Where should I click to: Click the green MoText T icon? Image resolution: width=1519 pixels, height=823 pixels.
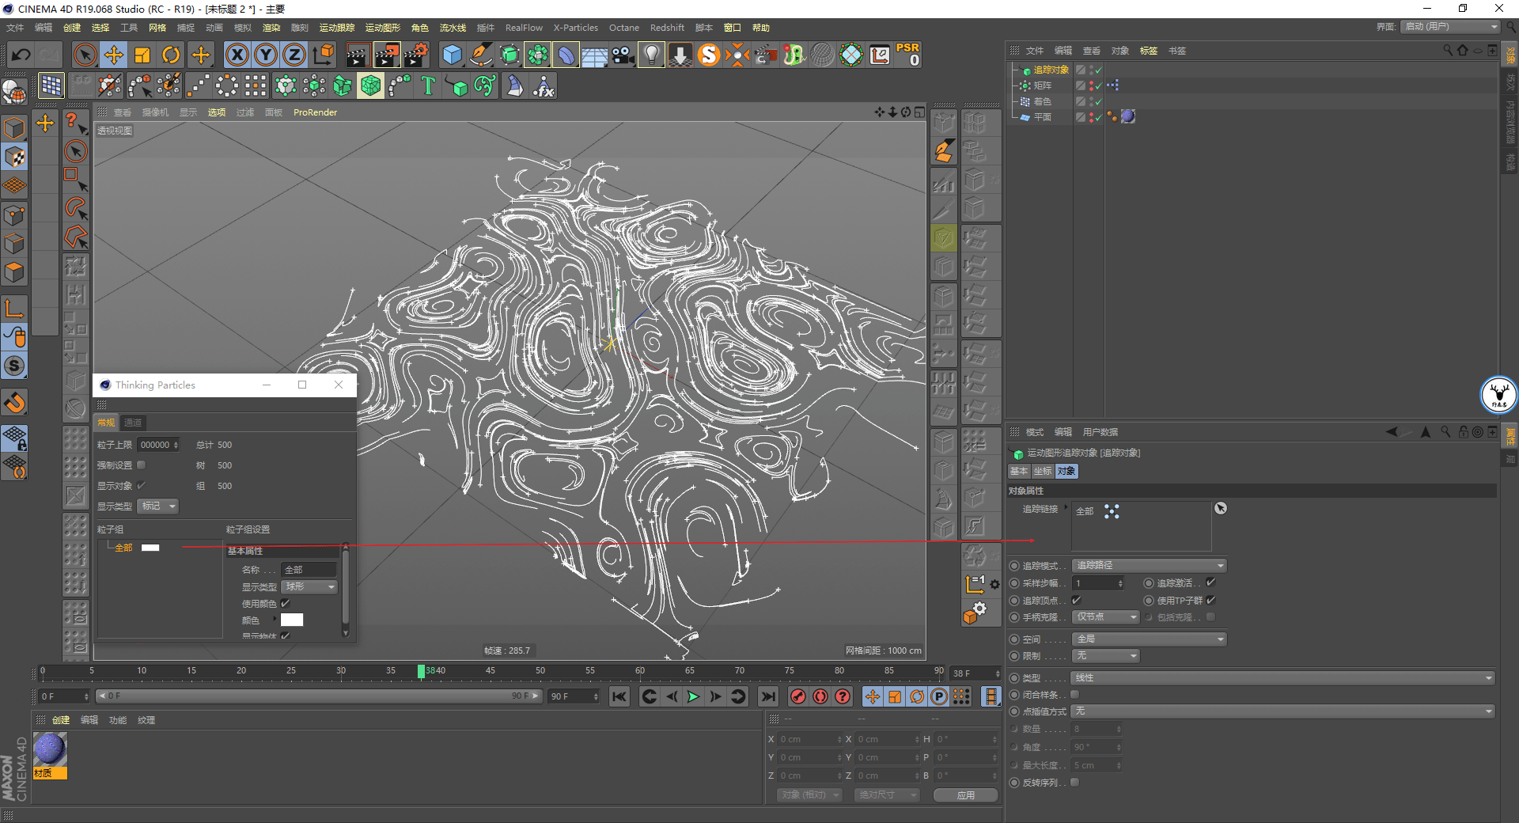click(x=428, y=85)
